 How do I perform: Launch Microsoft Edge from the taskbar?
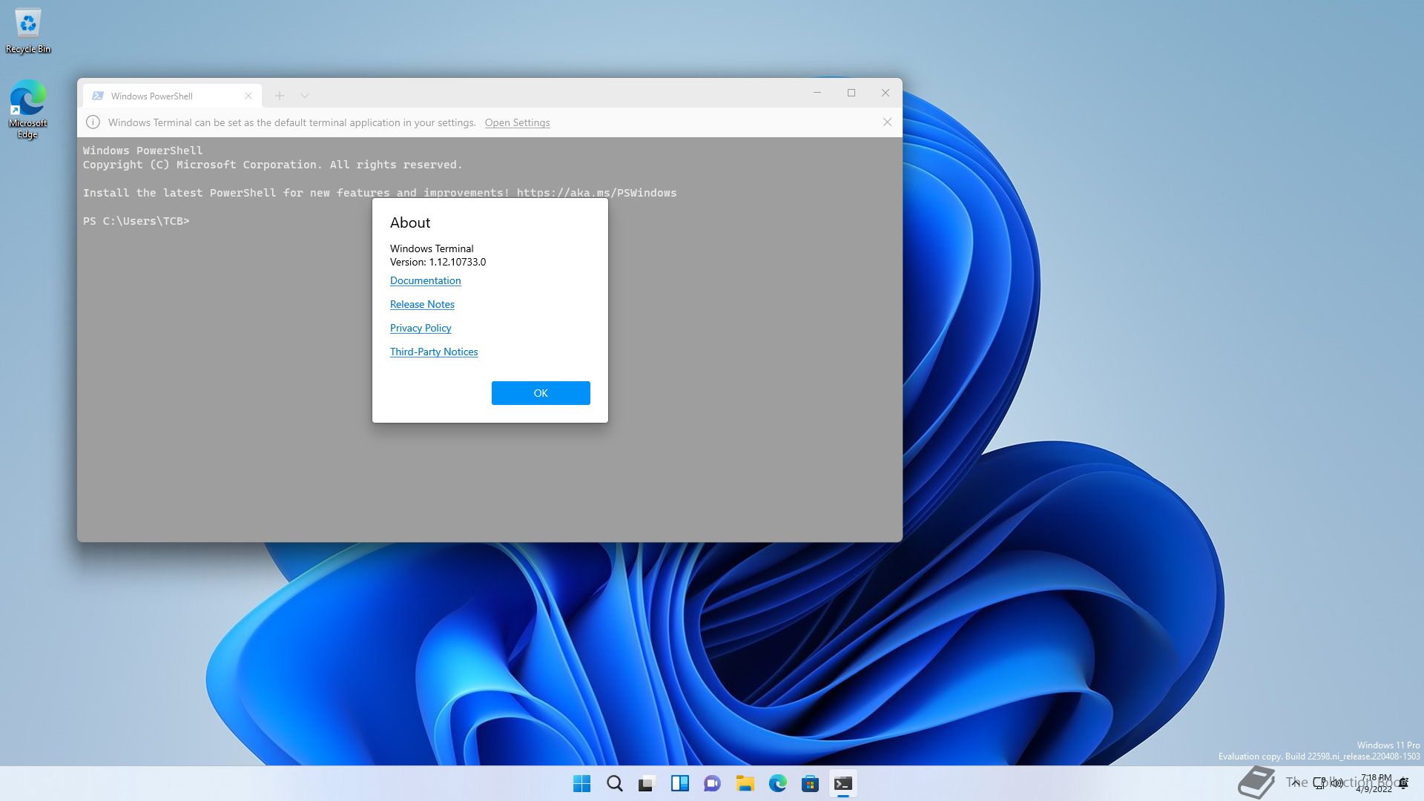click(778, 783)
